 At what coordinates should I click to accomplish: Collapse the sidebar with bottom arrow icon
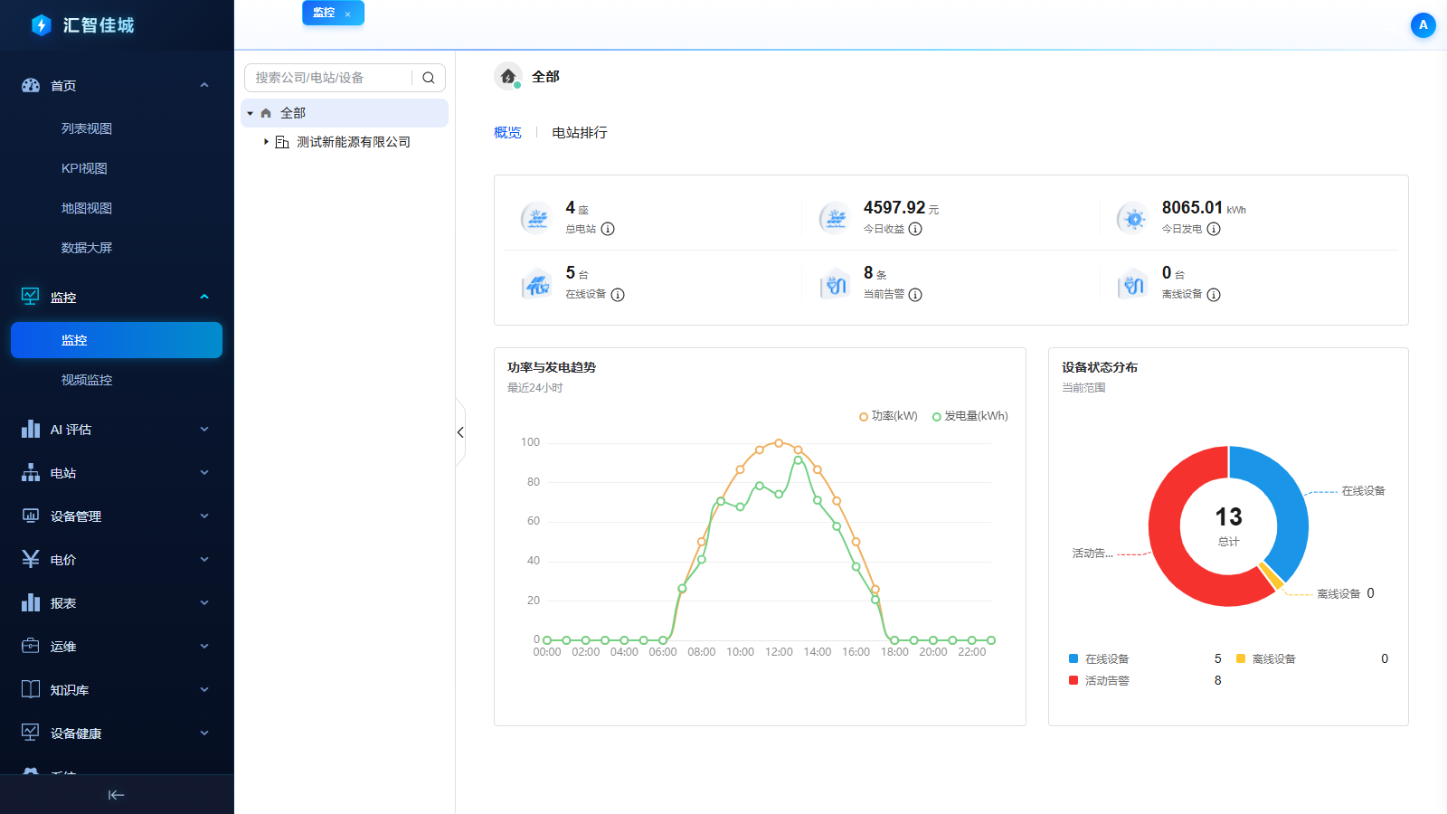tap(117, 795)
